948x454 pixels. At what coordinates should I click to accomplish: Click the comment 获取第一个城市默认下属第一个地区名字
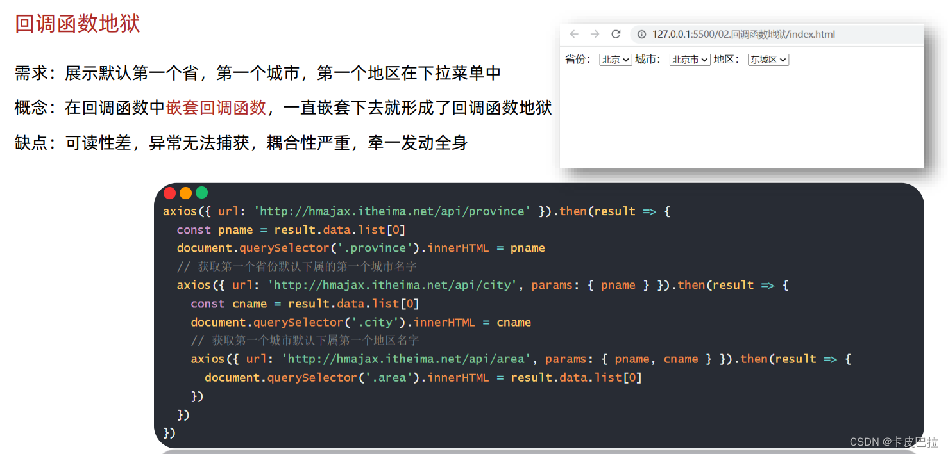(305, 341)
